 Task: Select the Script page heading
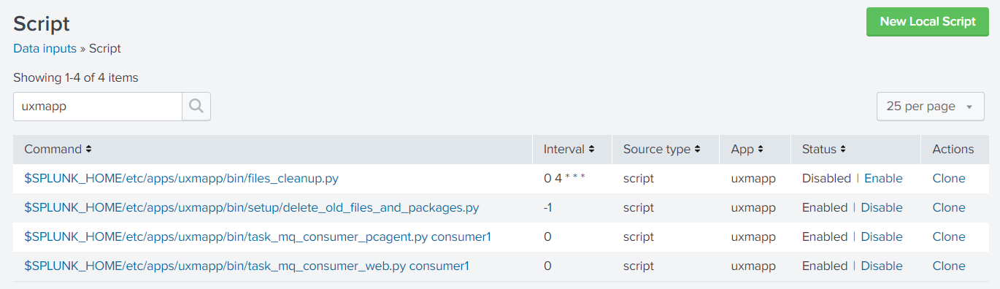pyautogui.click(x=42, y=23)
